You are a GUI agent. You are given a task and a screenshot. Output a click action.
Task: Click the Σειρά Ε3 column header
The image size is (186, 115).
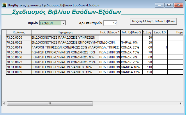click(x=160, y=32)
